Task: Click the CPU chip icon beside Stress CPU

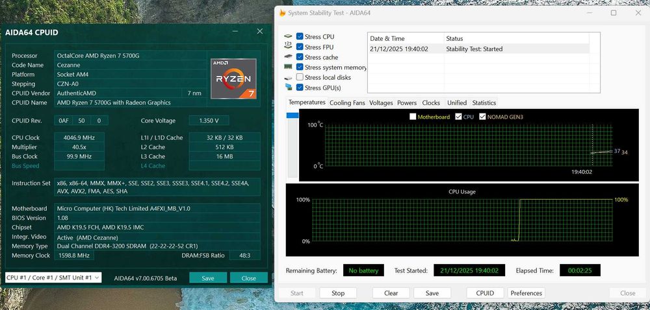Action: click(288, 37)
